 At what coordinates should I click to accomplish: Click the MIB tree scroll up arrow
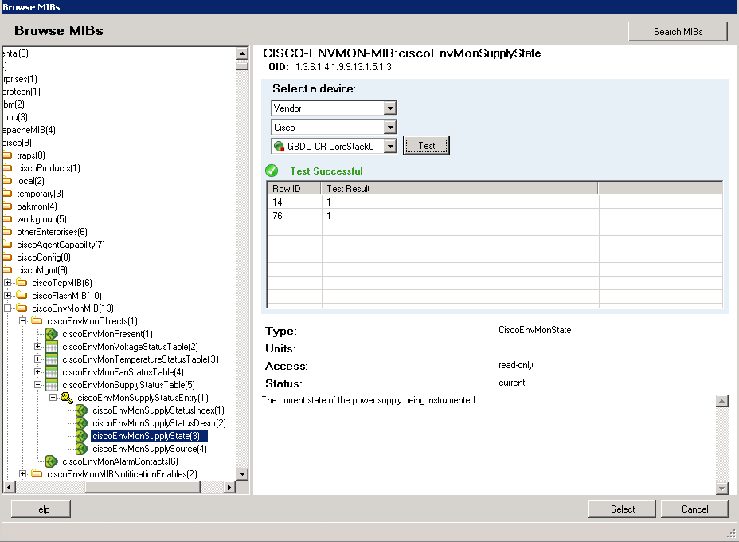click(x=242, y=53)
